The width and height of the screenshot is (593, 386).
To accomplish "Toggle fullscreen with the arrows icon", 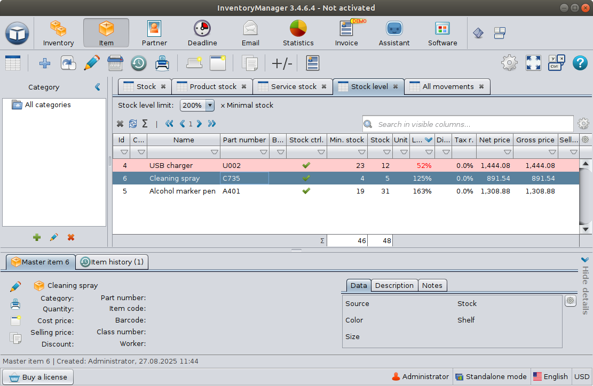I will (533, 63).
